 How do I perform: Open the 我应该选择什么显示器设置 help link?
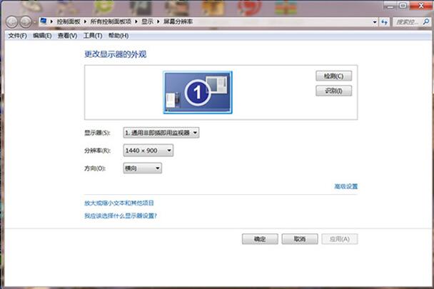point(121,216)
